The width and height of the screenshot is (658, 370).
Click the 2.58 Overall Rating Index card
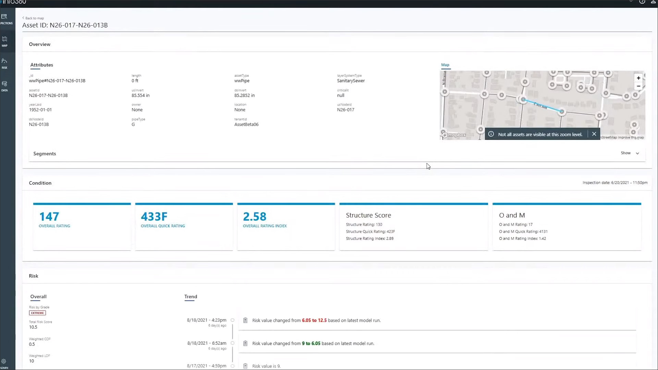286,226
